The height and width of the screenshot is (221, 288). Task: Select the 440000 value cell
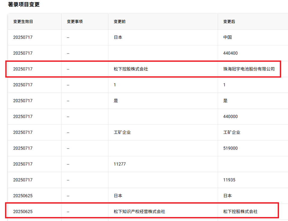(230, 117)
